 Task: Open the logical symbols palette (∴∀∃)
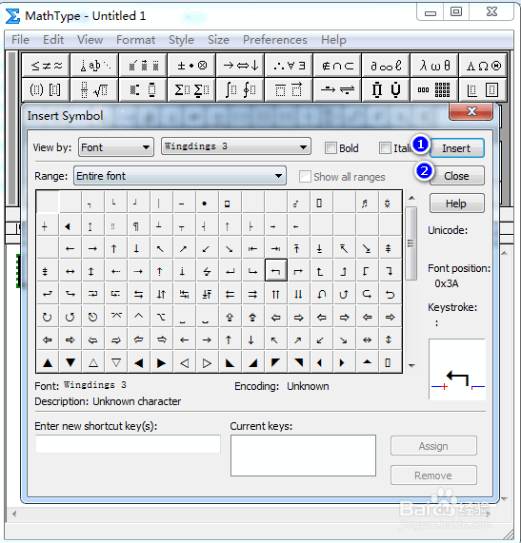(x=289, y=65)
